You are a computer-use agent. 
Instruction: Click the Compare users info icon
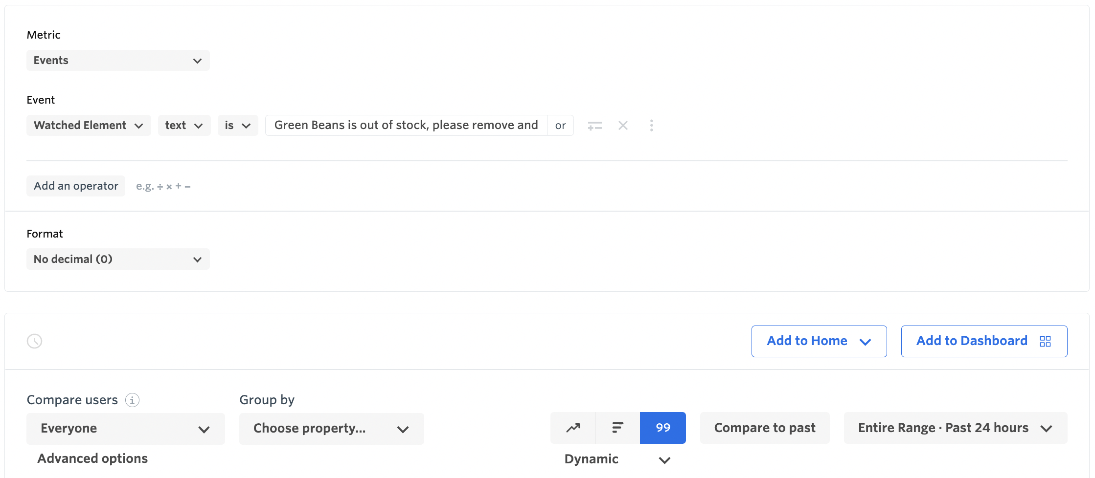pos(132,400)
